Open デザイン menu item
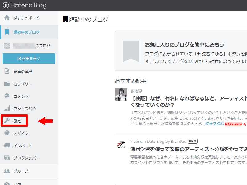 [x=21, y=134]
